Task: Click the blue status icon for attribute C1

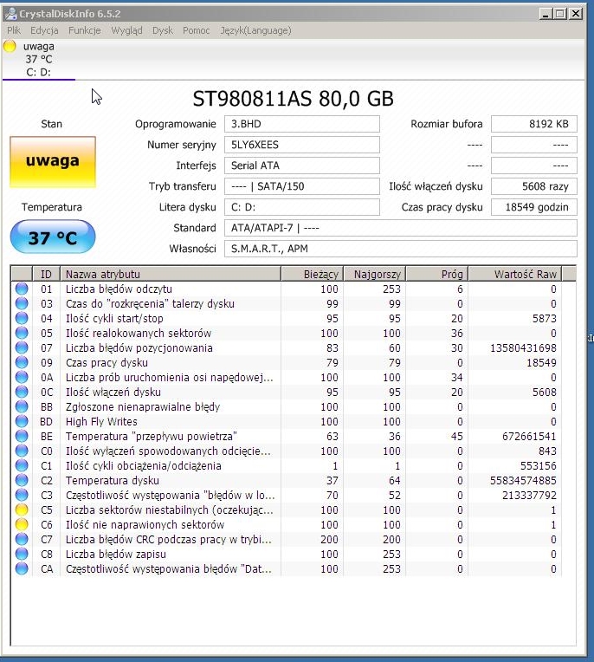Action: [22, 465]
